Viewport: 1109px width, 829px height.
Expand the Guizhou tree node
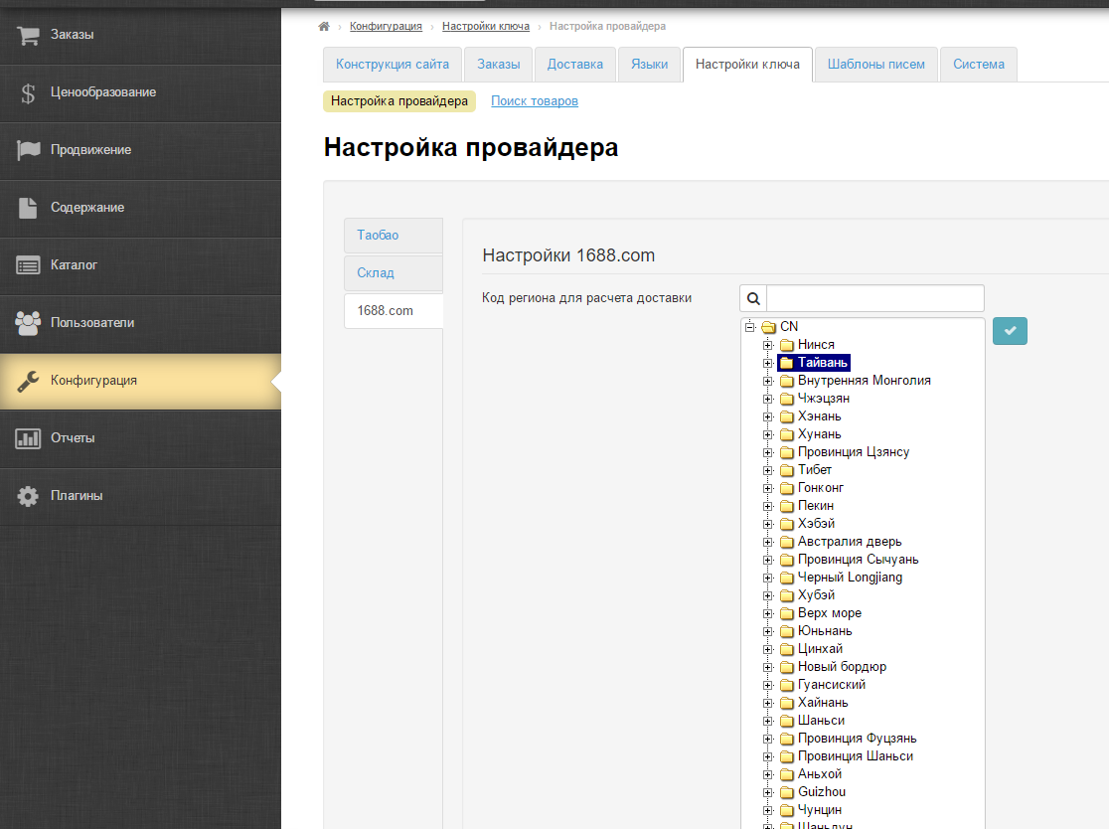click(768, 792)
